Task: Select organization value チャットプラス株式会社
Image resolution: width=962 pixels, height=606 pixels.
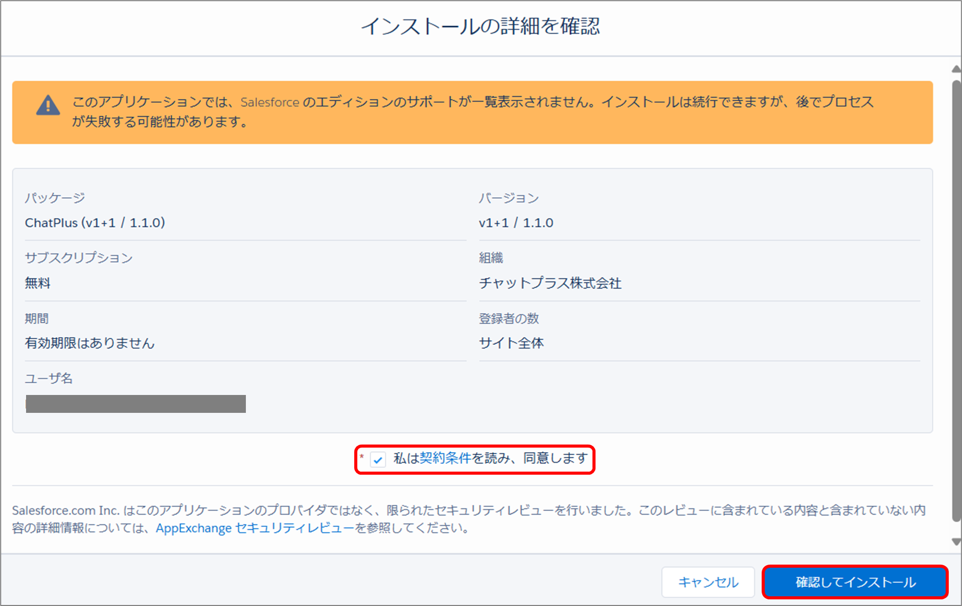Action: click(x=550, y=283)
